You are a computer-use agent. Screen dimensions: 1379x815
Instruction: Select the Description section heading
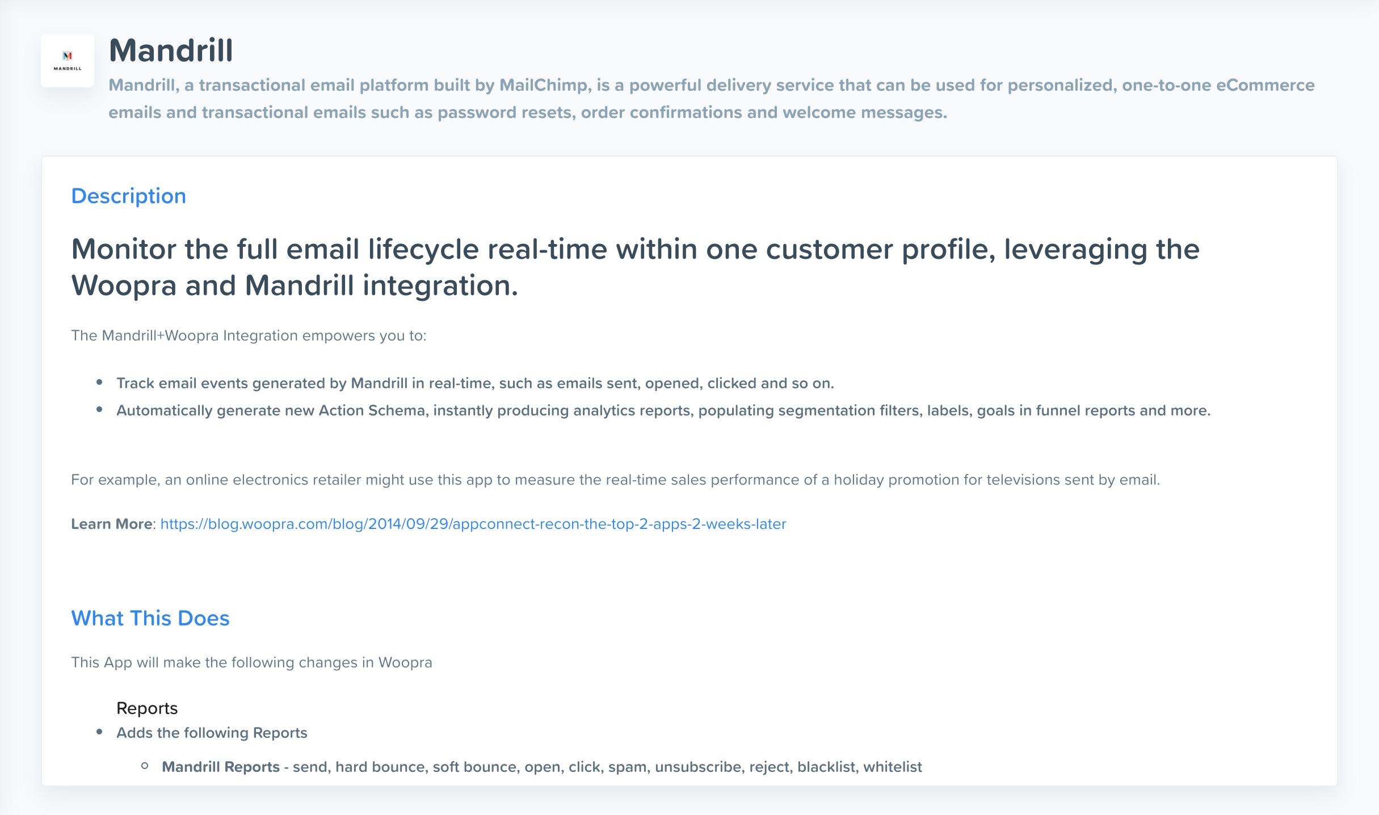tap(129, 196)
